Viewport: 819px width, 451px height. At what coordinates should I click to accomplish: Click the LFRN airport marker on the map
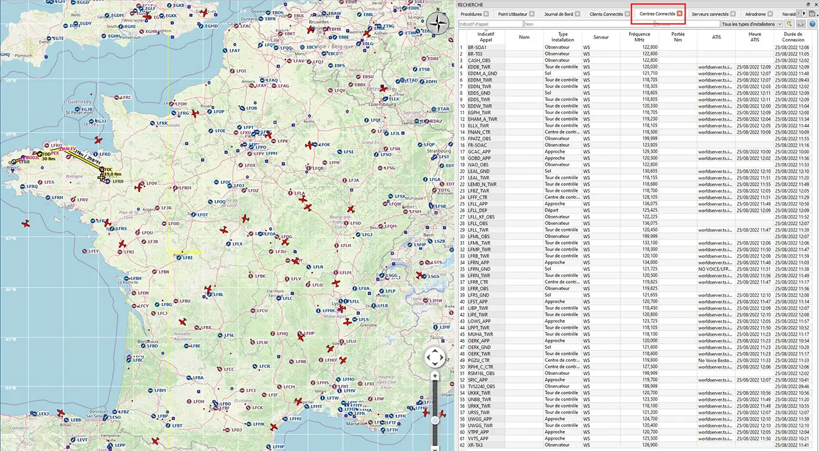coord(108,181)
